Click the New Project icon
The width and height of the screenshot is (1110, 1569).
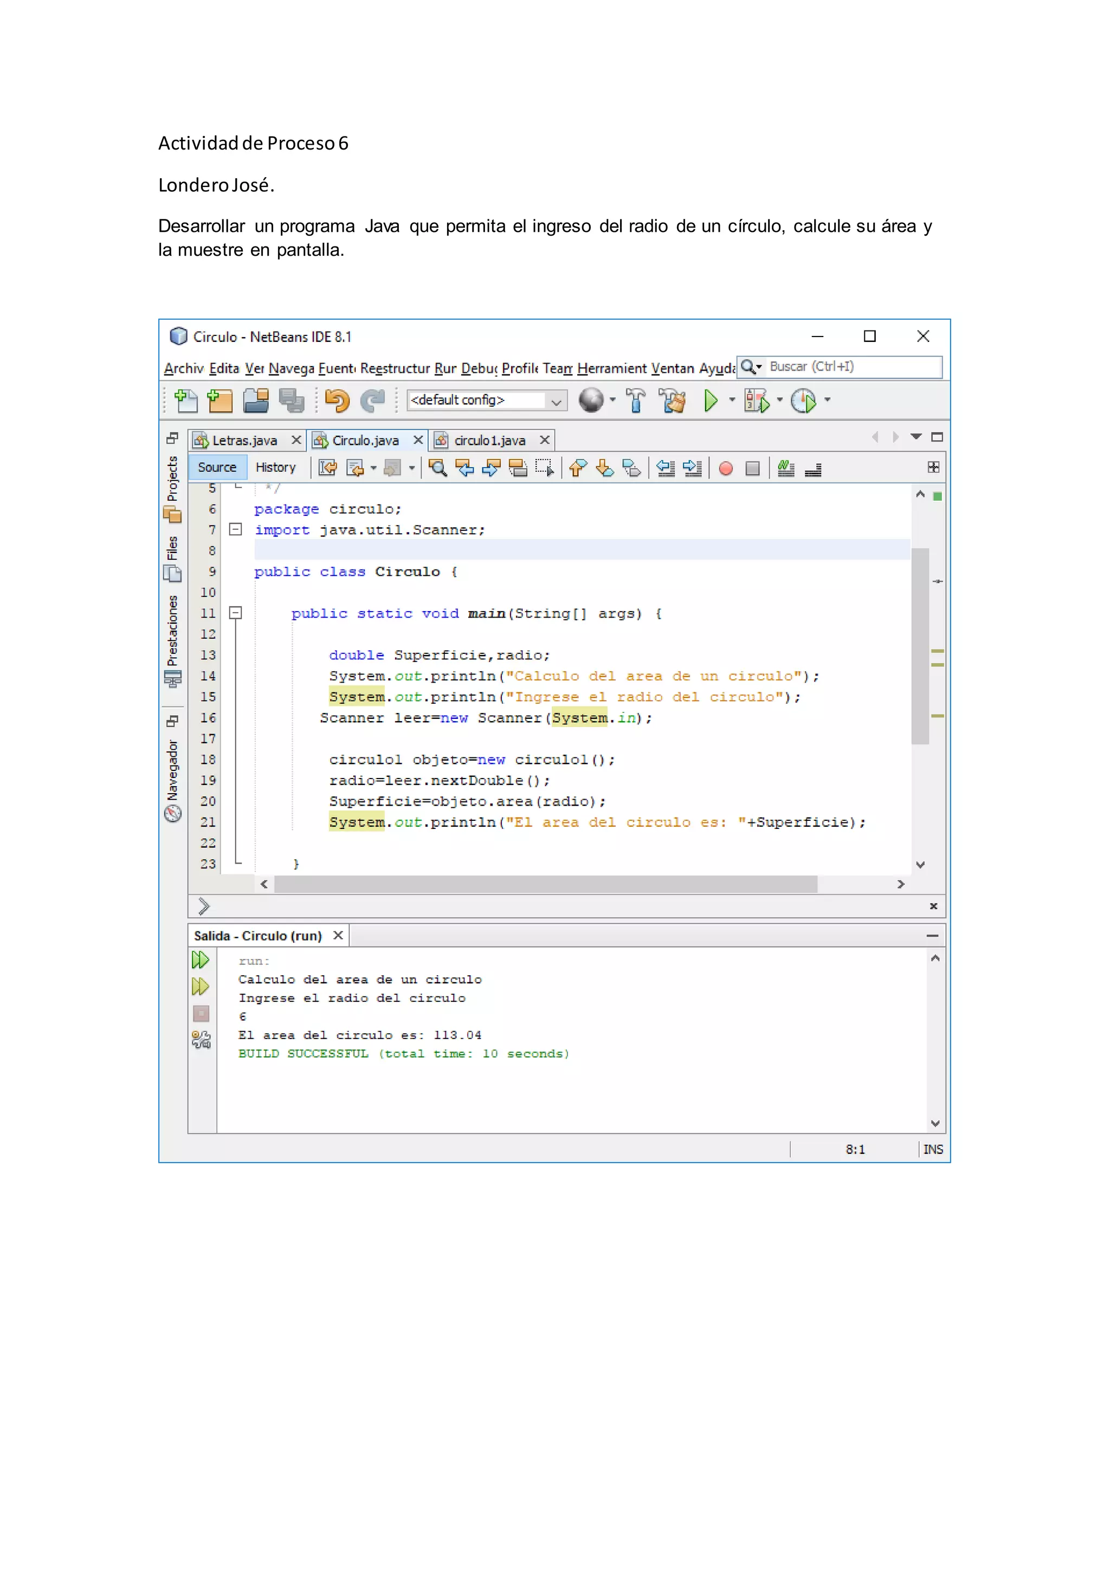[220, 400]
